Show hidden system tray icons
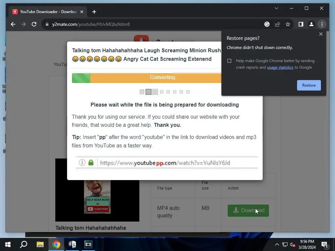Screen dimensions: 335x251 [277, 244]
